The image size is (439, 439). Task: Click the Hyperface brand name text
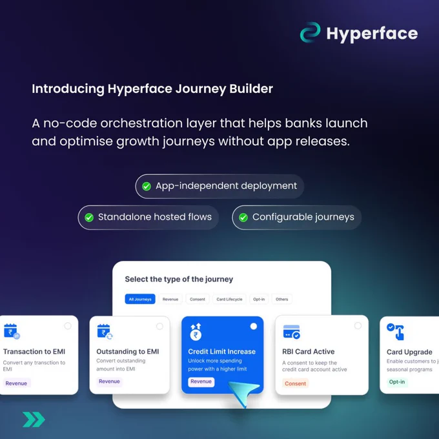(x=372, y=34)
